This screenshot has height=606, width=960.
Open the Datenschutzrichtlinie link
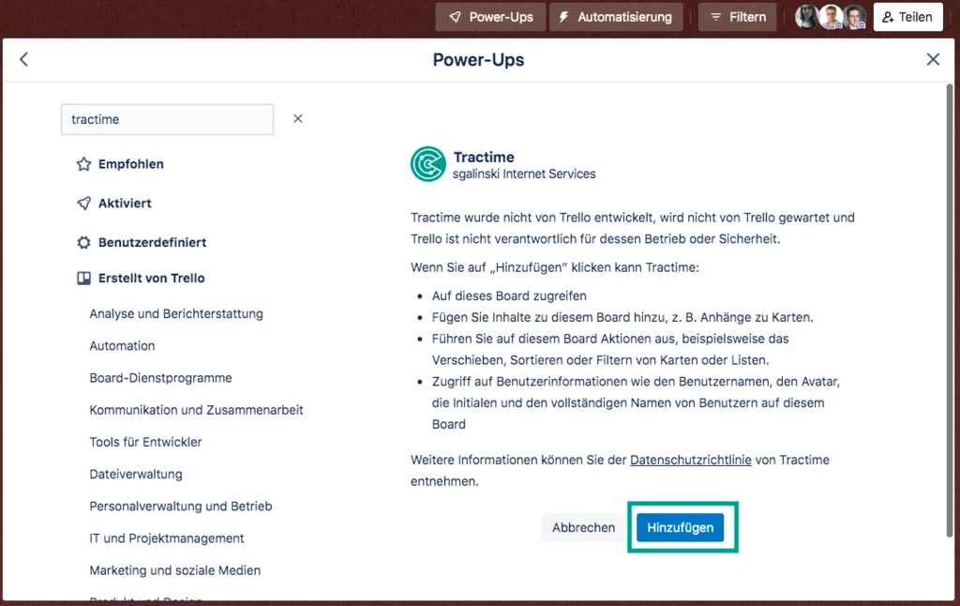click(689, 460)
